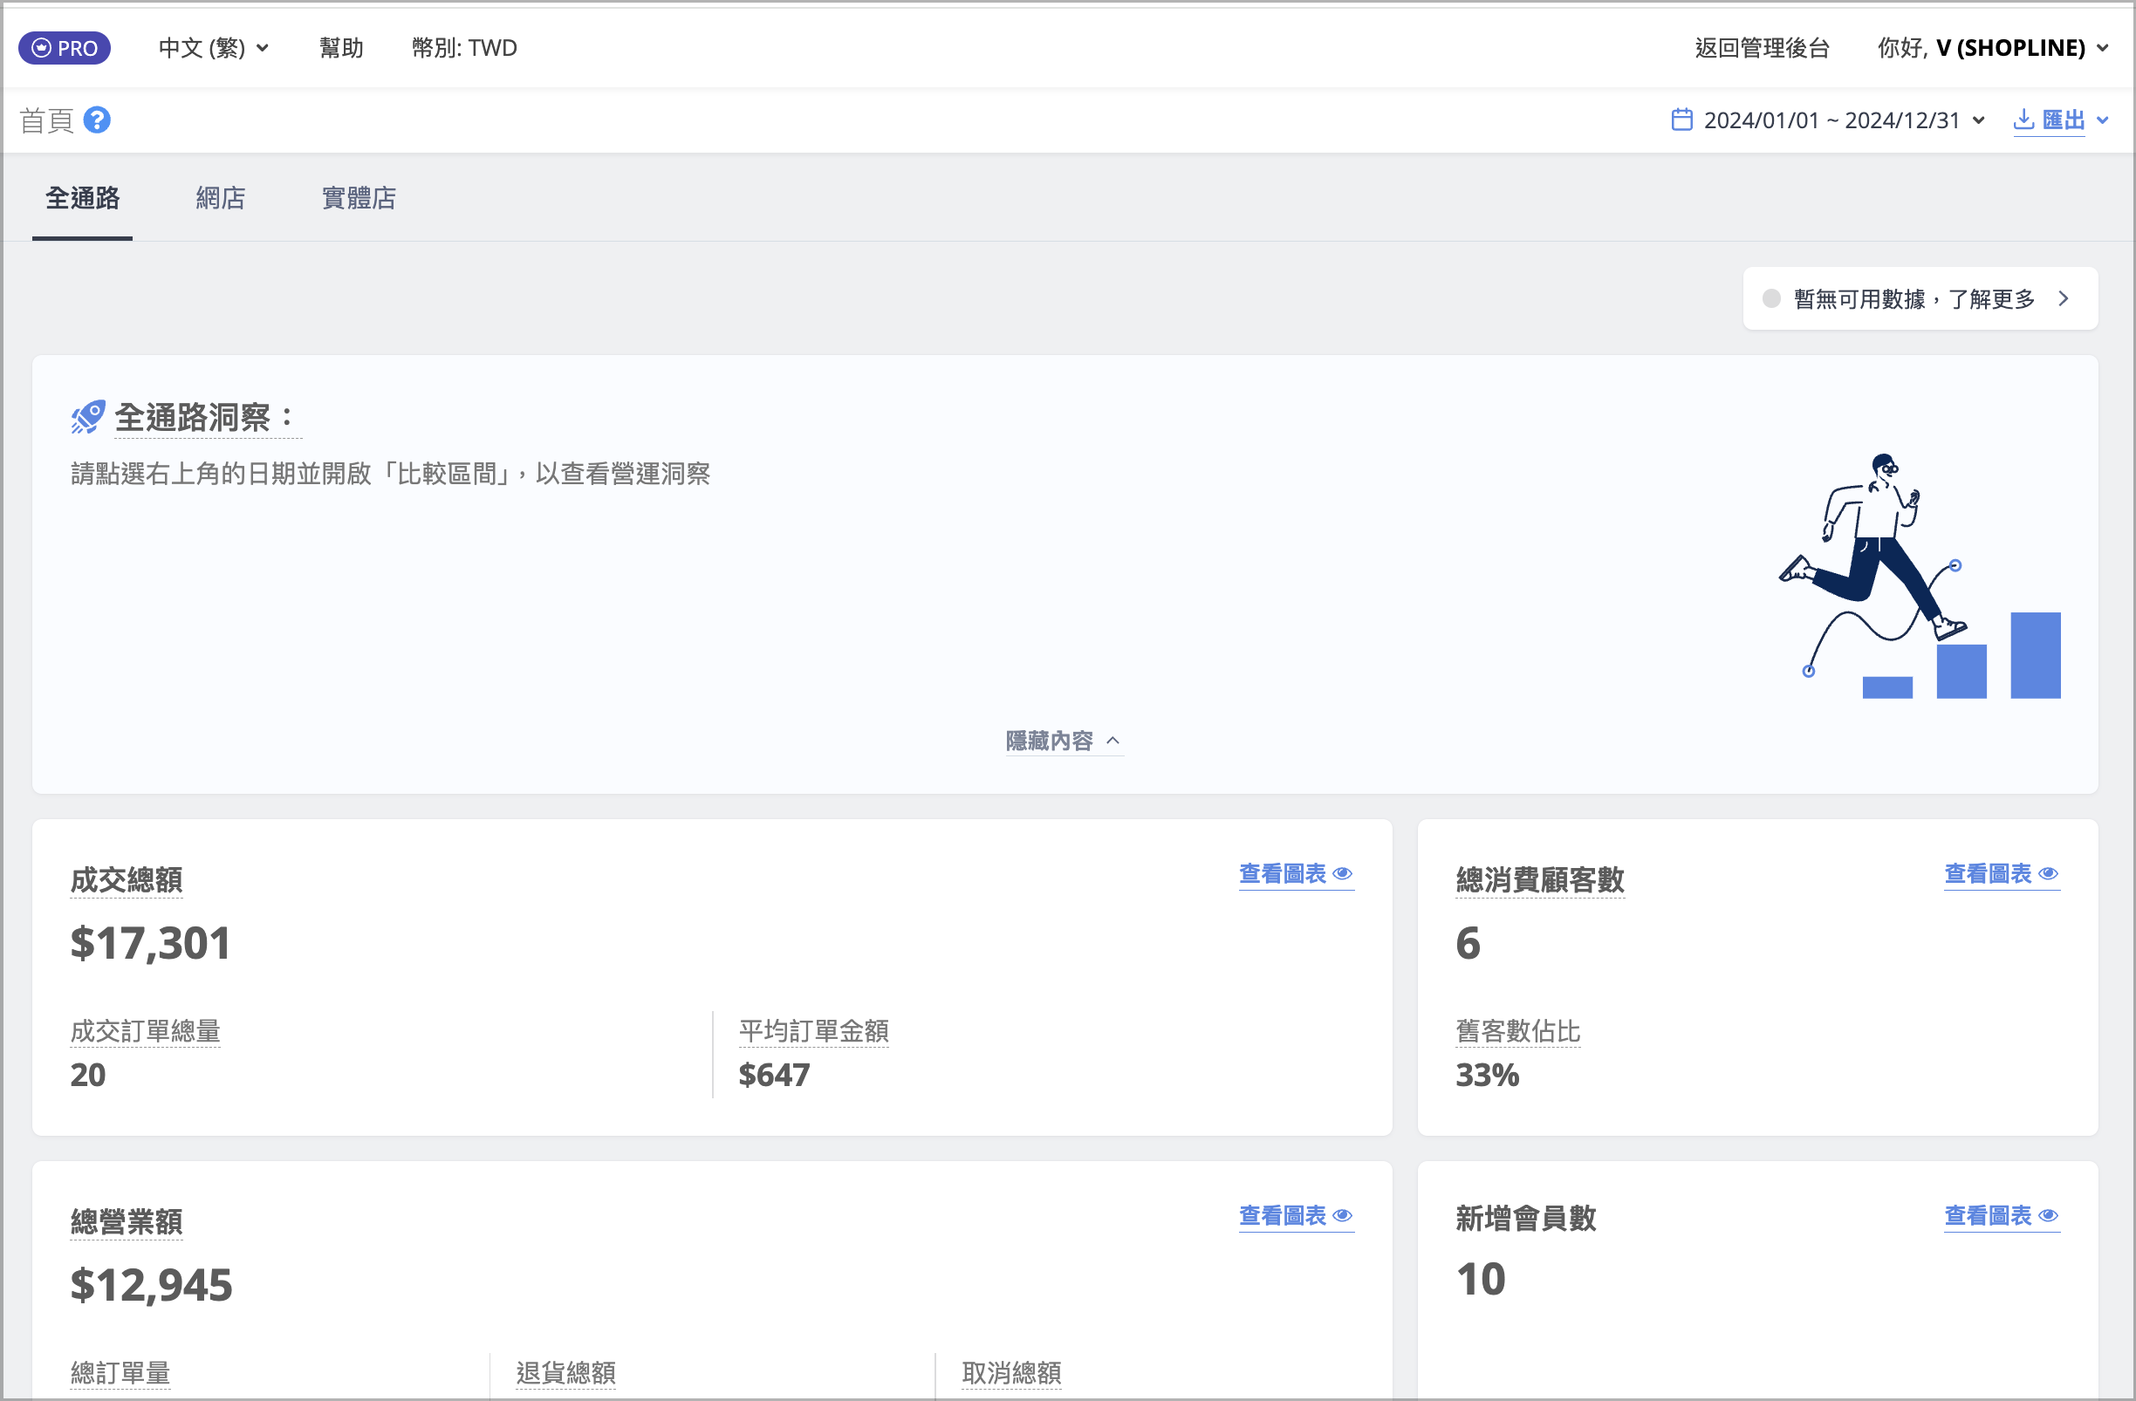Click the 成交總額 label
The width and height of the screenshot is (2136, 1401).
point(127,879)
